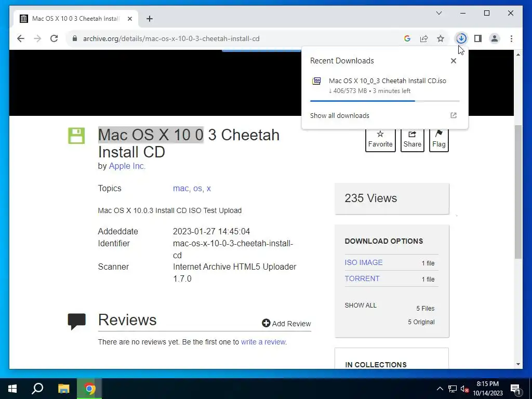
Task: Select the Addeddate value 2023-01-27 14:45:04
Action: pyautogui.click(x=211, y=231)
